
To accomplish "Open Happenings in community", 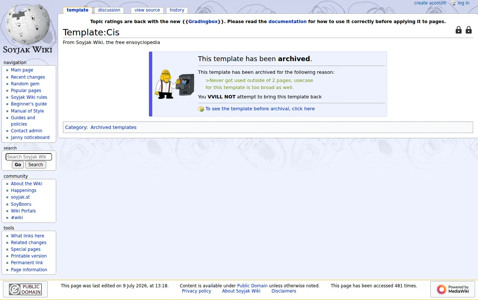I will pyautogui.click(x=23, y=190).
